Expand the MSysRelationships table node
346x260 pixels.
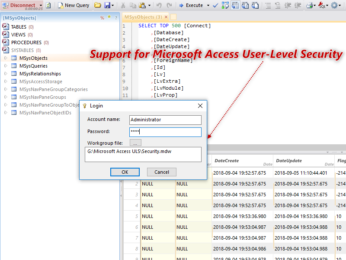tap(6, 74)
